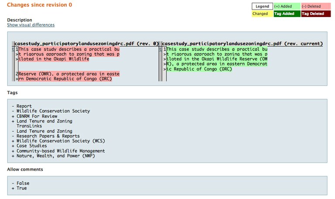Click the dark red Tag Deleted swatch
Screen dimensions: 335x199
314,14
